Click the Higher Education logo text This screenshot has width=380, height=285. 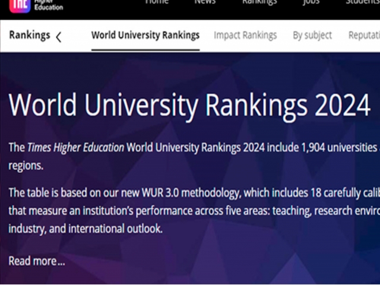[48, 5]
